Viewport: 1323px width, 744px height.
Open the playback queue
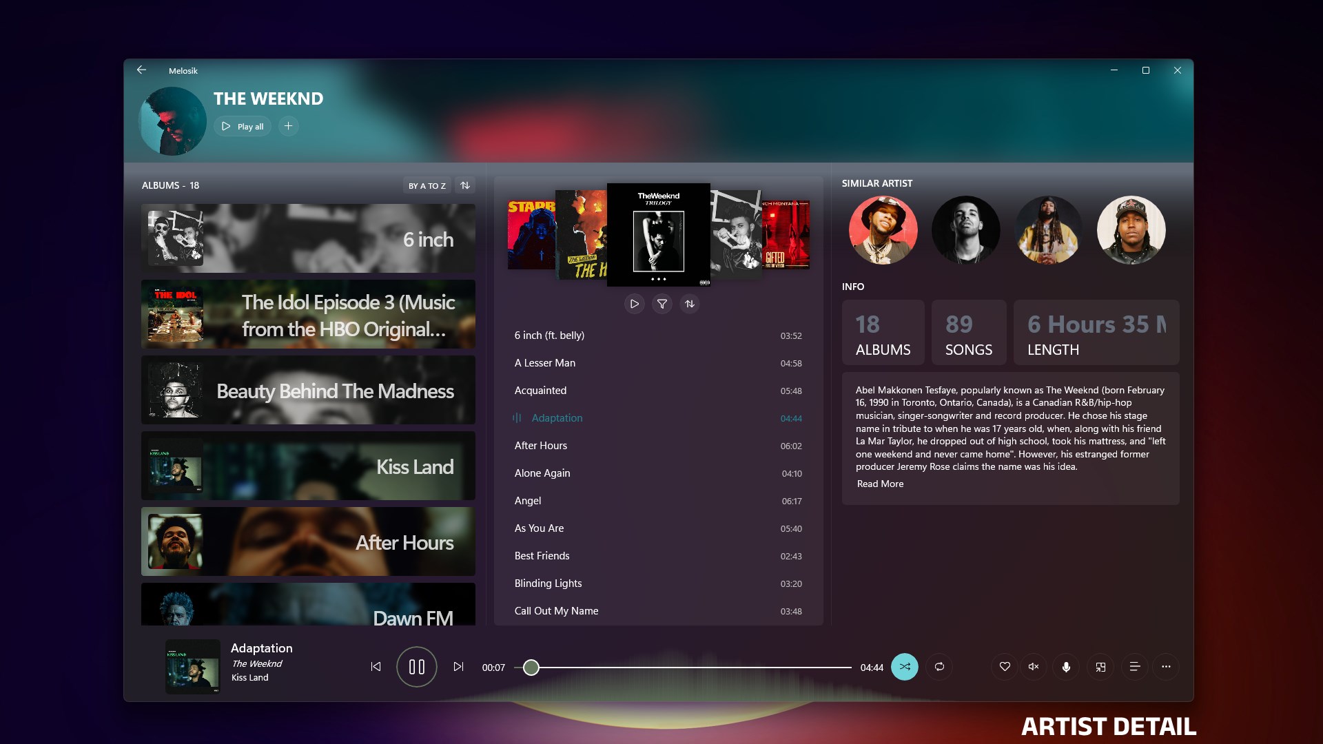1134,666
